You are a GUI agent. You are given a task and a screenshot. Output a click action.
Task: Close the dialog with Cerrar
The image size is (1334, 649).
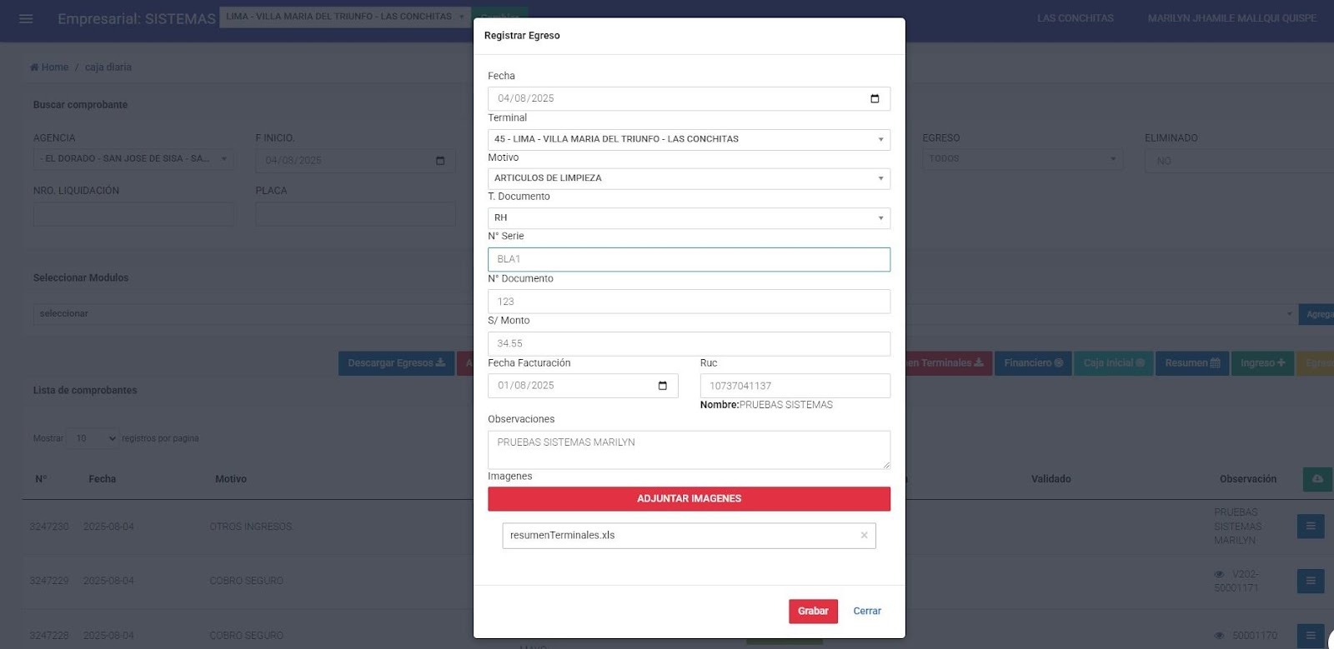coord(867,611)
